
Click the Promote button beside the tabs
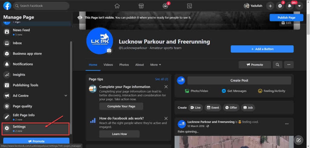tap(255, 65)
